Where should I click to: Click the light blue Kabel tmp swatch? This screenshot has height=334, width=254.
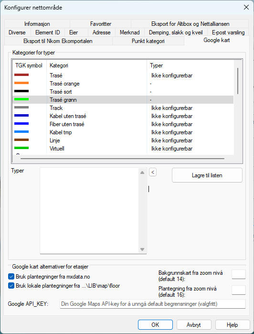21,131
